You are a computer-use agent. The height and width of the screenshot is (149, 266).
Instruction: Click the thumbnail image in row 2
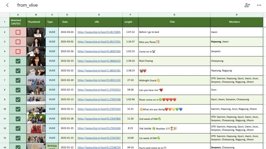(36, 32)
